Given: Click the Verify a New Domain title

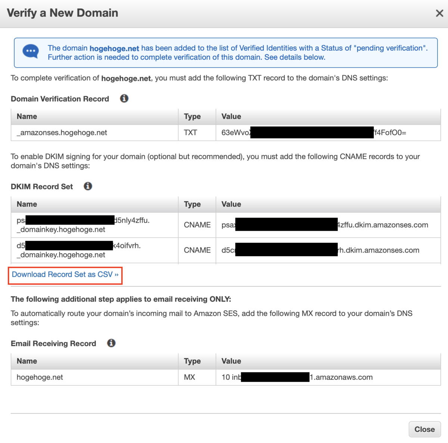Looking at the screenshot, I should [x=62, y=13].
